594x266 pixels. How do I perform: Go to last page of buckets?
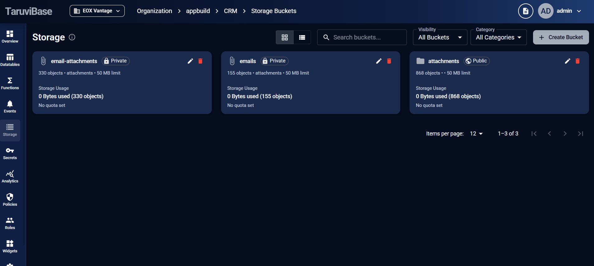581,134
